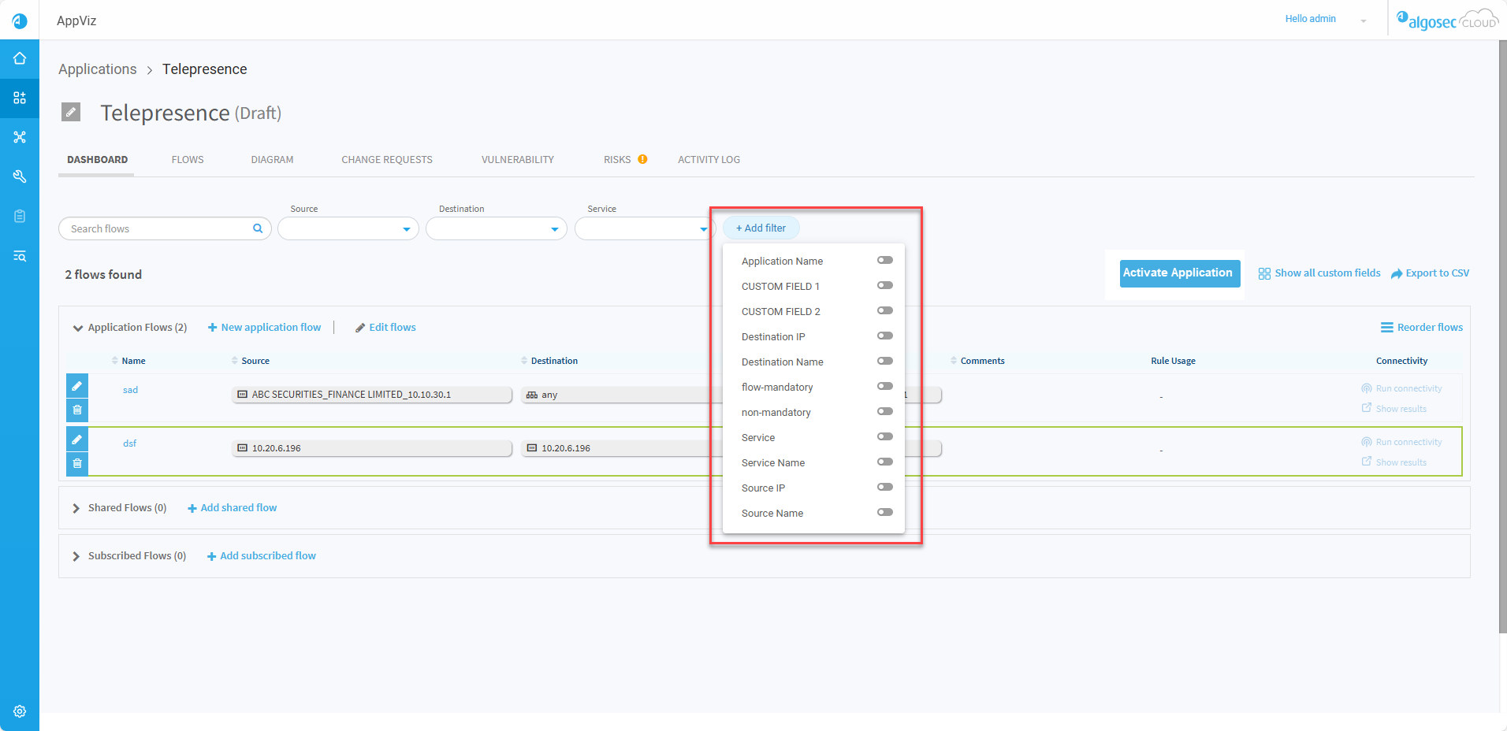Switch to the FLOWS tab

pos(188,160)
